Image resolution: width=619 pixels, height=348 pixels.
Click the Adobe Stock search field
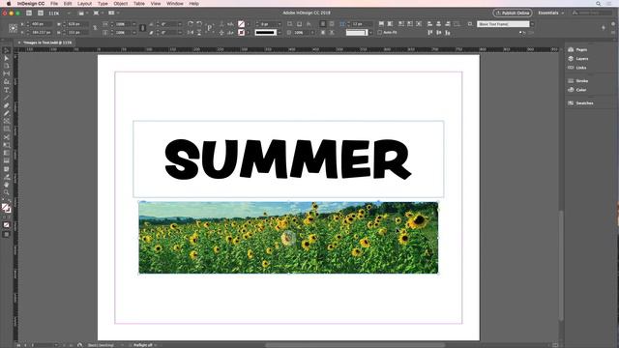pyautogui.click(x=591, y=13)
